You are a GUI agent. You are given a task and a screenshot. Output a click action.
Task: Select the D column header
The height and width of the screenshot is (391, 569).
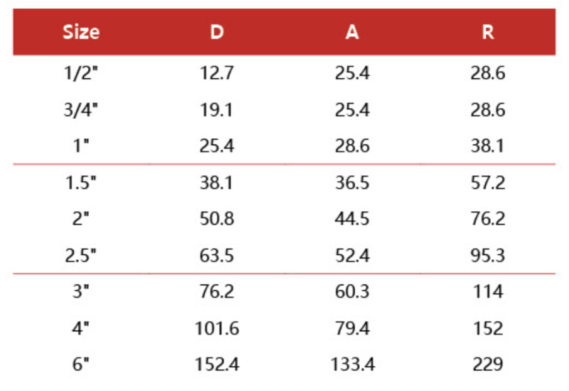pos(217,32)
